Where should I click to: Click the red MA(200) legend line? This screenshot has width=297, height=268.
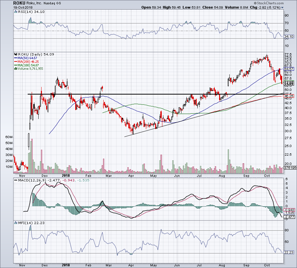click(x=16, y=62)
